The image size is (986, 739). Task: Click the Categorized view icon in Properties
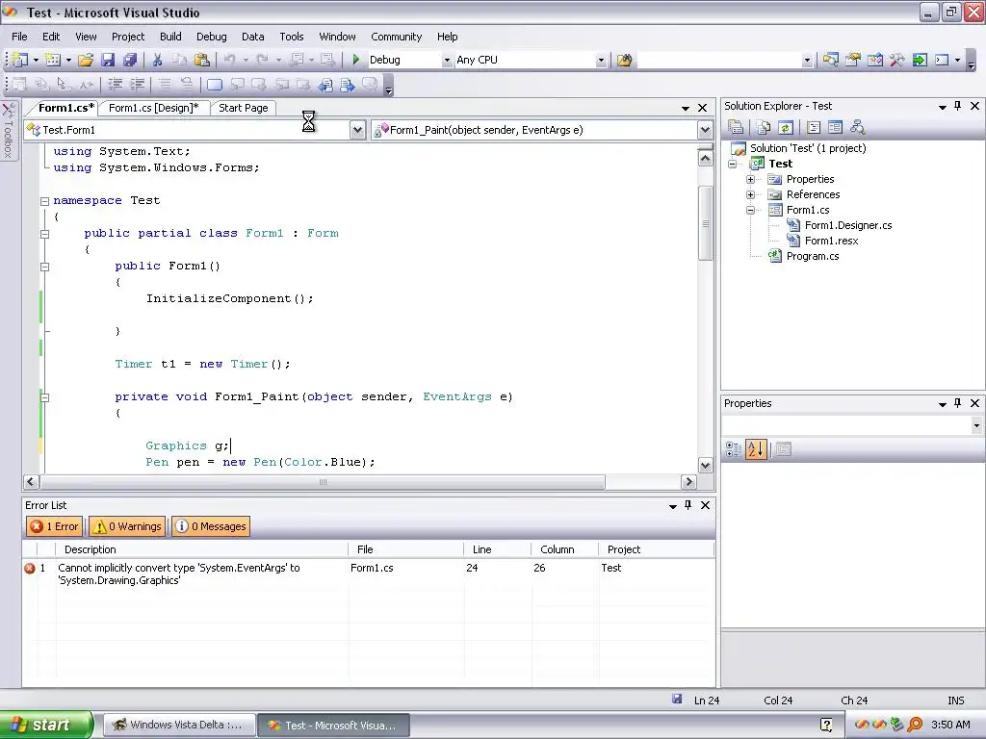tap(734, 449)
